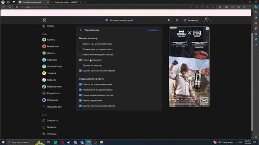The image size is (259, 145).
Task: Open a new browser tab
Action: pyautogui.click(x=85, y=2)
